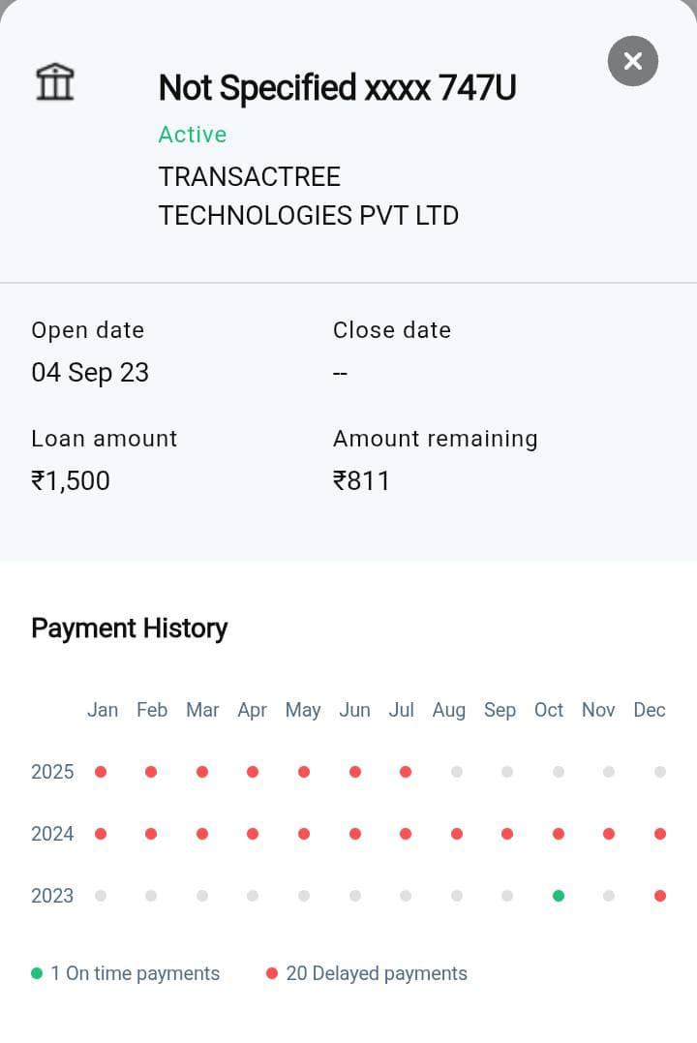Select the January 2024 delayed payment dot
The width and height of the screenshot is (697, 1043).
[101, 834]
